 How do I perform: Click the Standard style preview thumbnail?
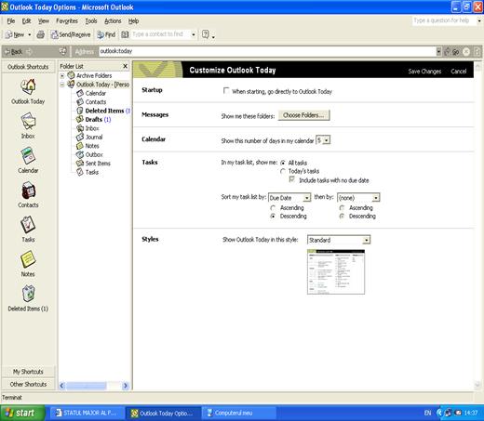click(336, 271)
